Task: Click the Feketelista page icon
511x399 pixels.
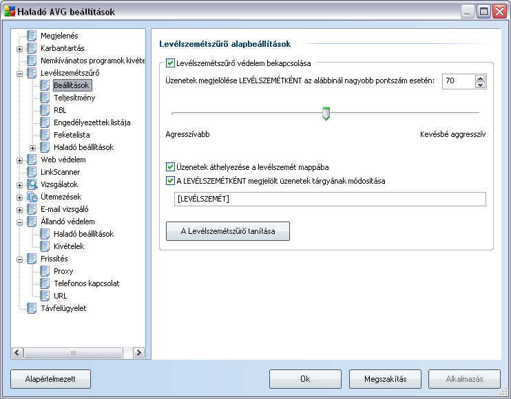Action: click(45, 135)
